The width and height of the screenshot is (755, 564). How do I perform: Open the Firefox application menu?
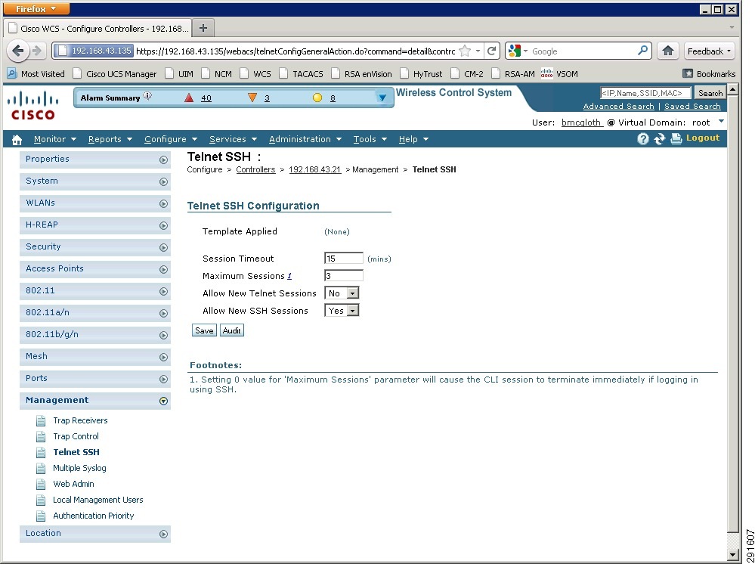point(36,8)
